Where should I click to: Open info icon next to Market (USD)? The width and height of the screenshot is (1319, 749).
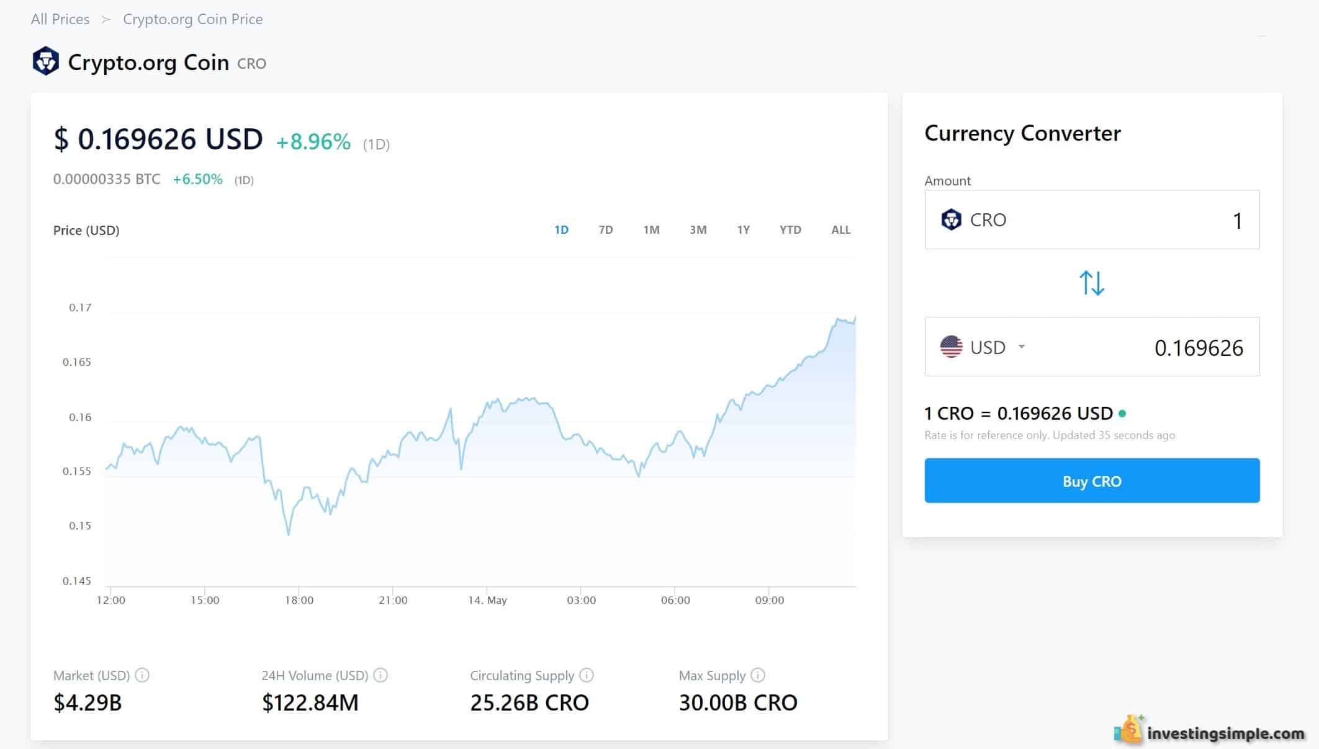[142, 675]
